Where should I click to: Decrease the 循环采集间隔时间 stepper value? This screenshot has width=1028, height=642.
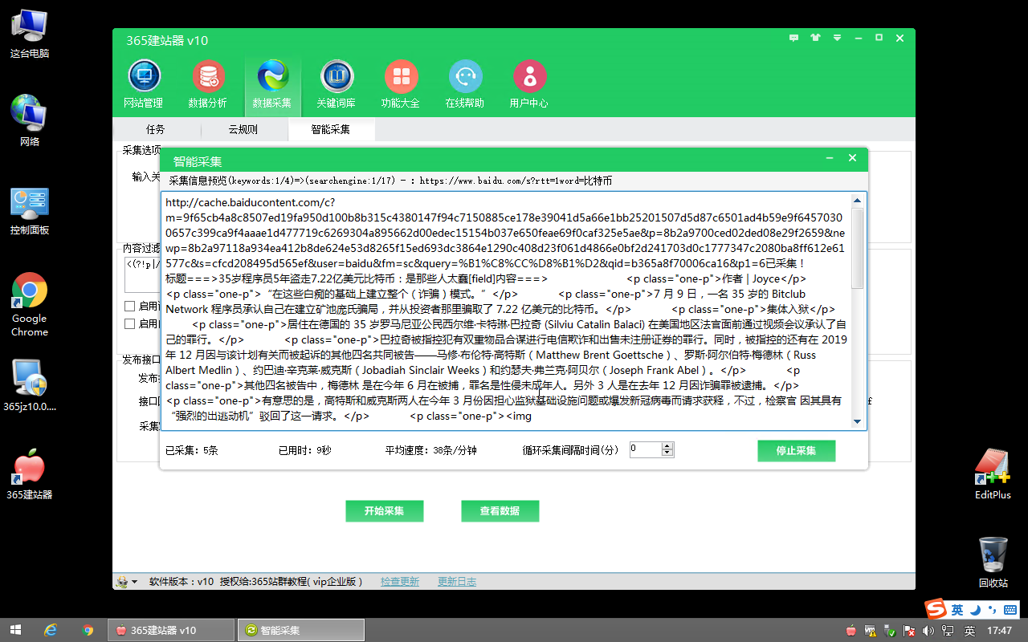pos(667,453)
